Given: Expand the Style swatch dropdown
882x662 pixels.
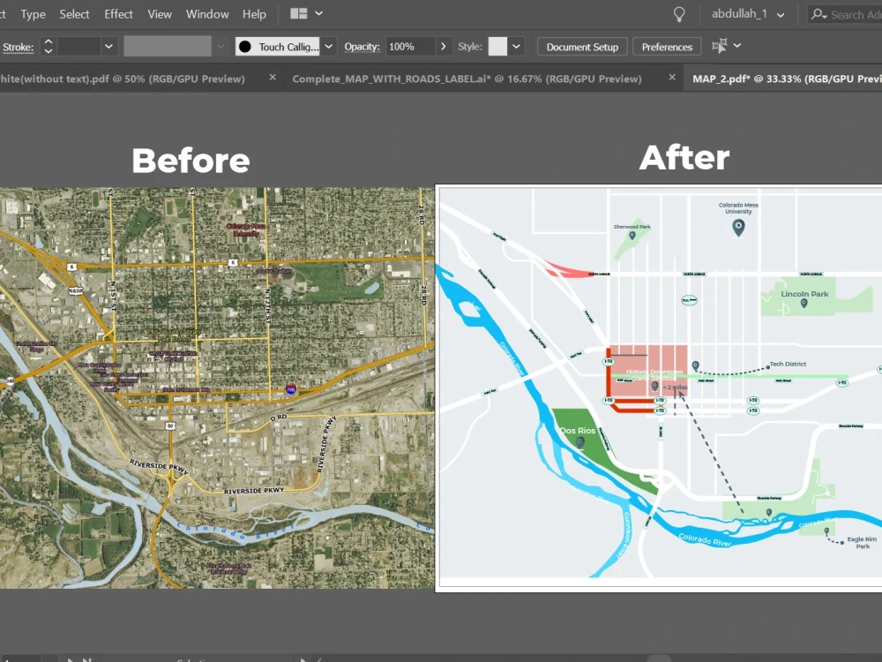Looking at the screenshot, I should tap(515, 45).
